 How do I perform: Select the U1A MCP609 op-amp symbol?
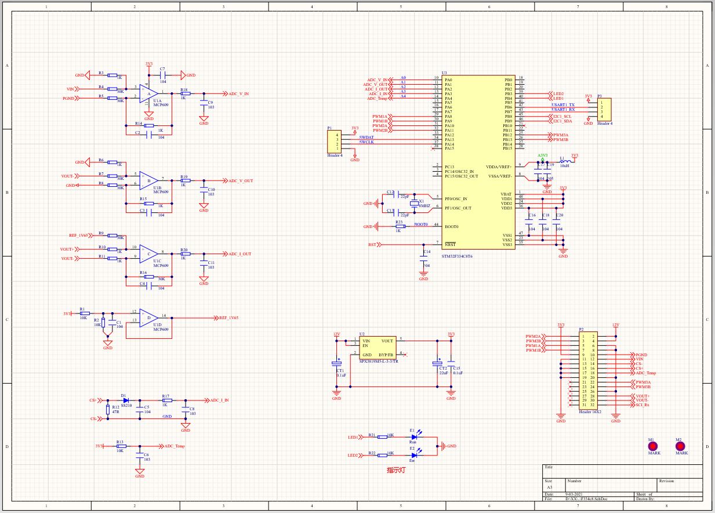(x=148, y=93)
